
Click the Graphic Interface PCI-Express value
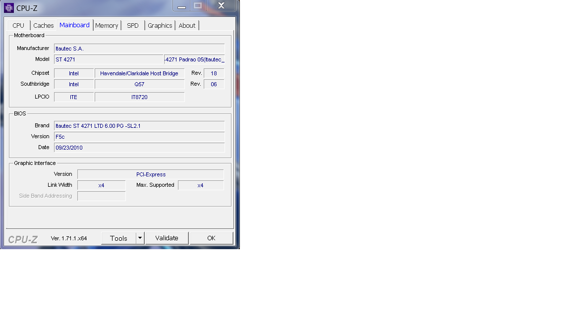151,175
